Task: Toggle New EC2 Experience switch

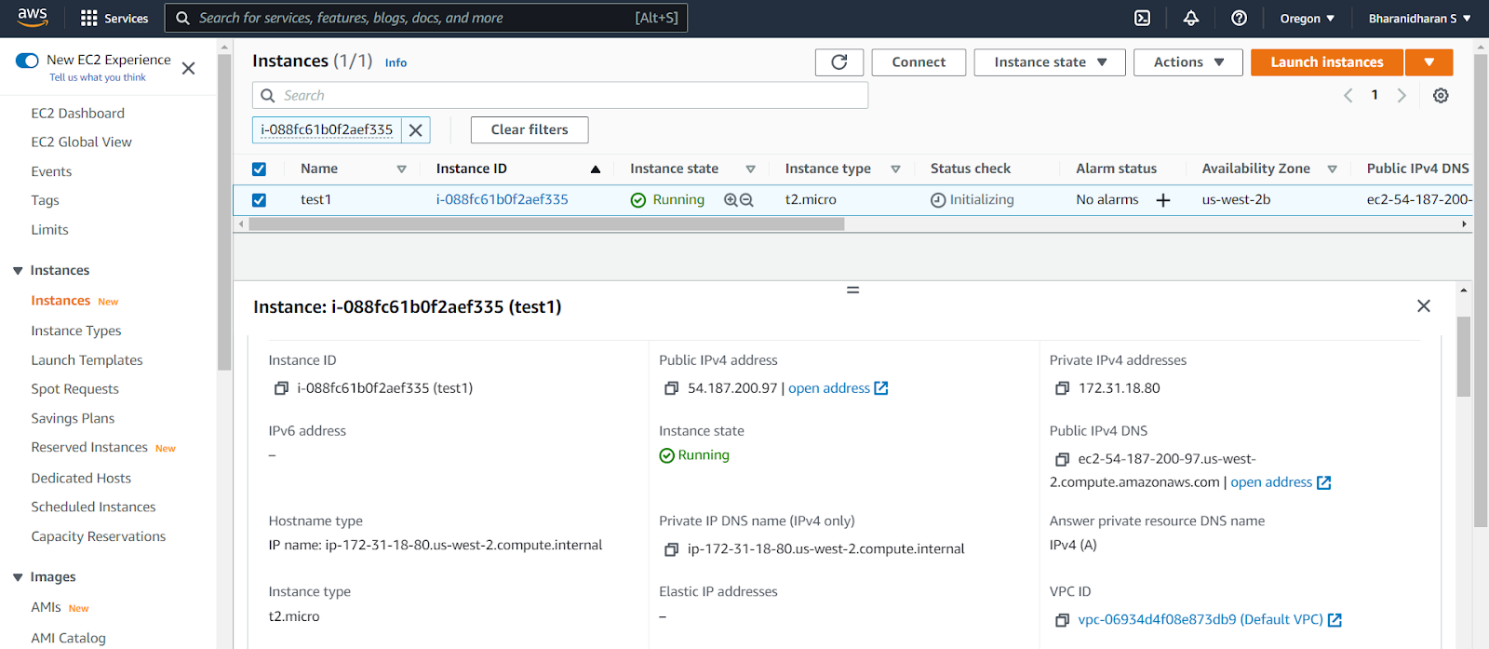Action: pyautogui.click(x=27, y=61)
